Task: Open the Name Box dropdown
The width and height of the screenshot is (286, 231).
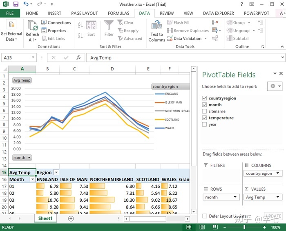Action: (x=33, y=57)
